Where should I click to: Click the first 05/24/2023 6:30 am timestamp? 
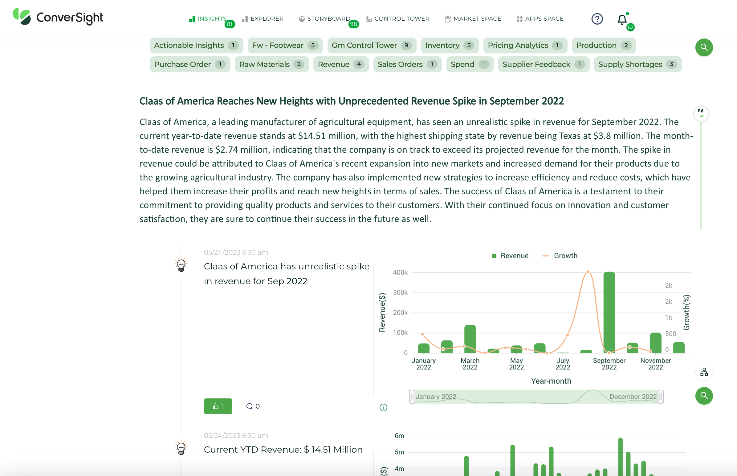tap(236, 252)
